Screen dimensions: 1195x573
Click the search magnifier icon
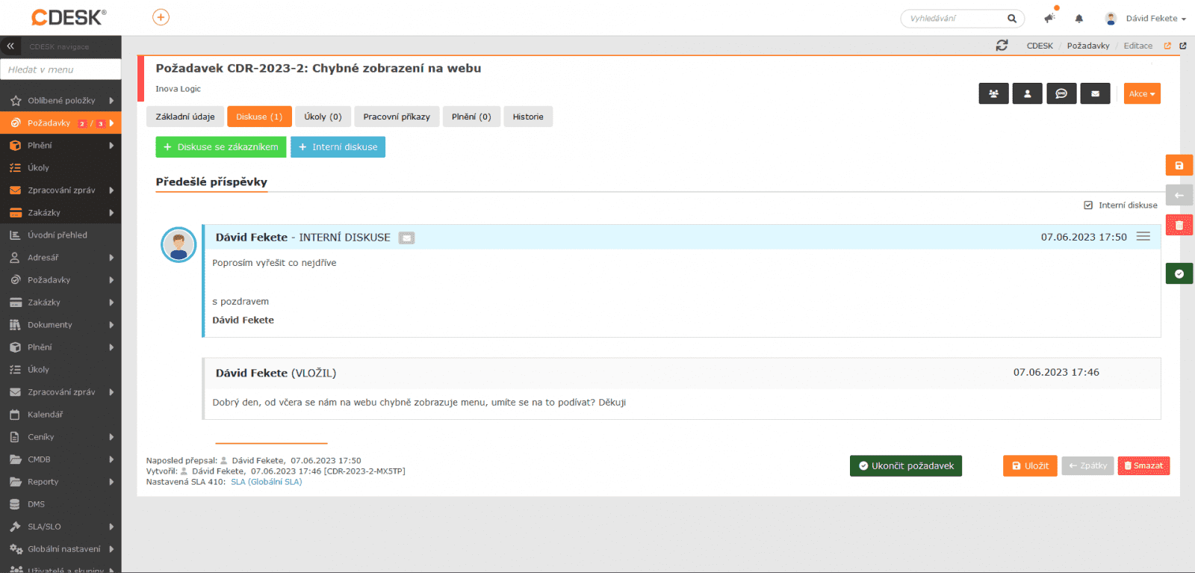click(x=1012, y=19)
